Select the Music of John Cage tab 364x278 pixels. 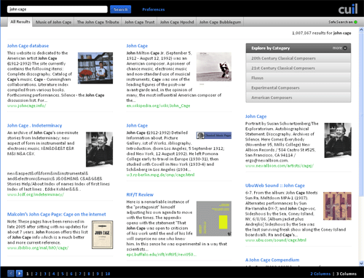53,22
